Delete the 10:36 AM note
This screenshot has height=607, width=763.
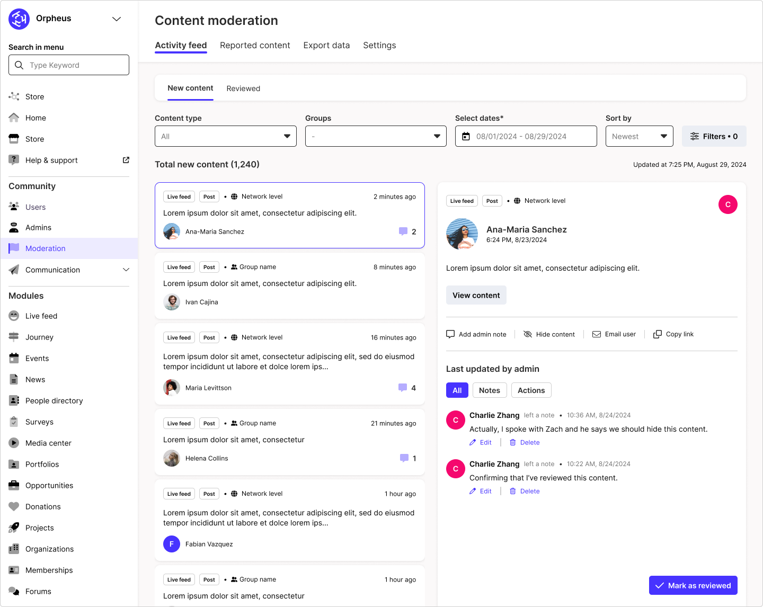tap(525, 442)
